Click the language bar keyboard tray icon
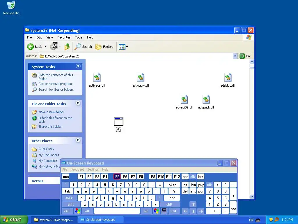298x224 pixels. [258, 220]
